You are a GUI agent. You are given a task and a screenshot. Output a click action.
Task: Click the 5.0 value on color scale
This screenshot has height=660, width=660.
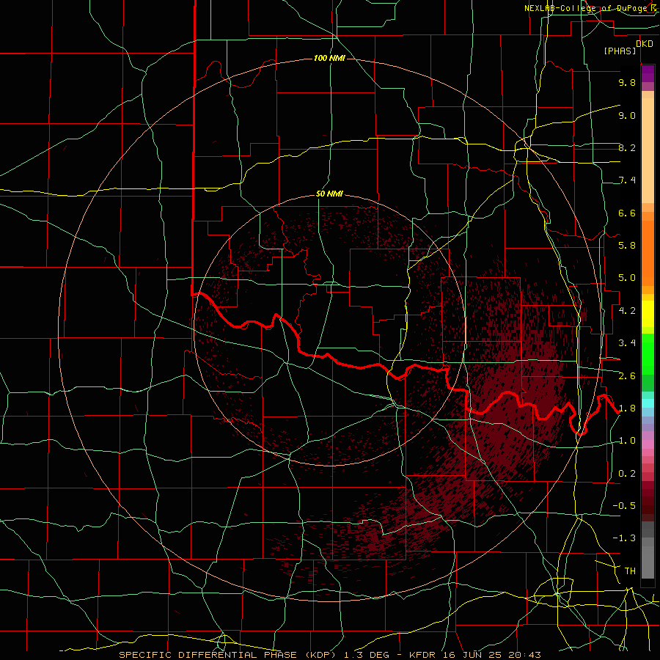coord(627,278)
